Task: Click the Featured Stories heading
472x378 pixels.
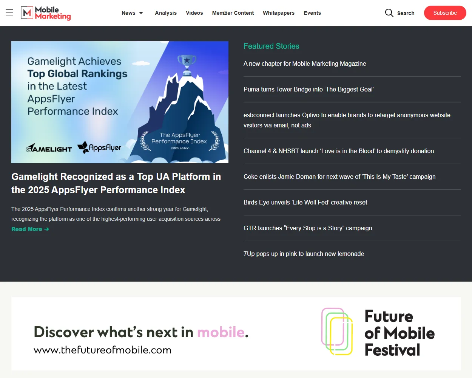Action: (x=271, y=46)
